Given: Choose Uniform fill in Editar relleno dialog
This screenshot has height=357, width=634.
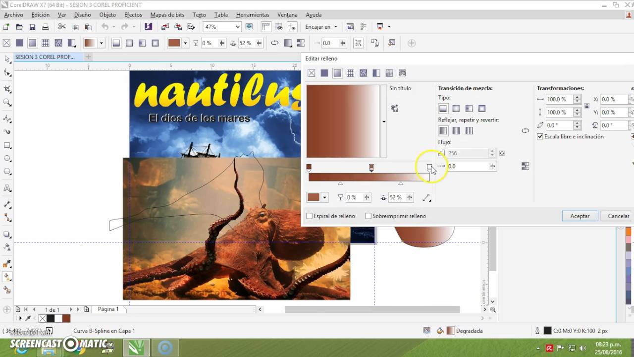Looking at the screenshot, I should pos(324,73).
